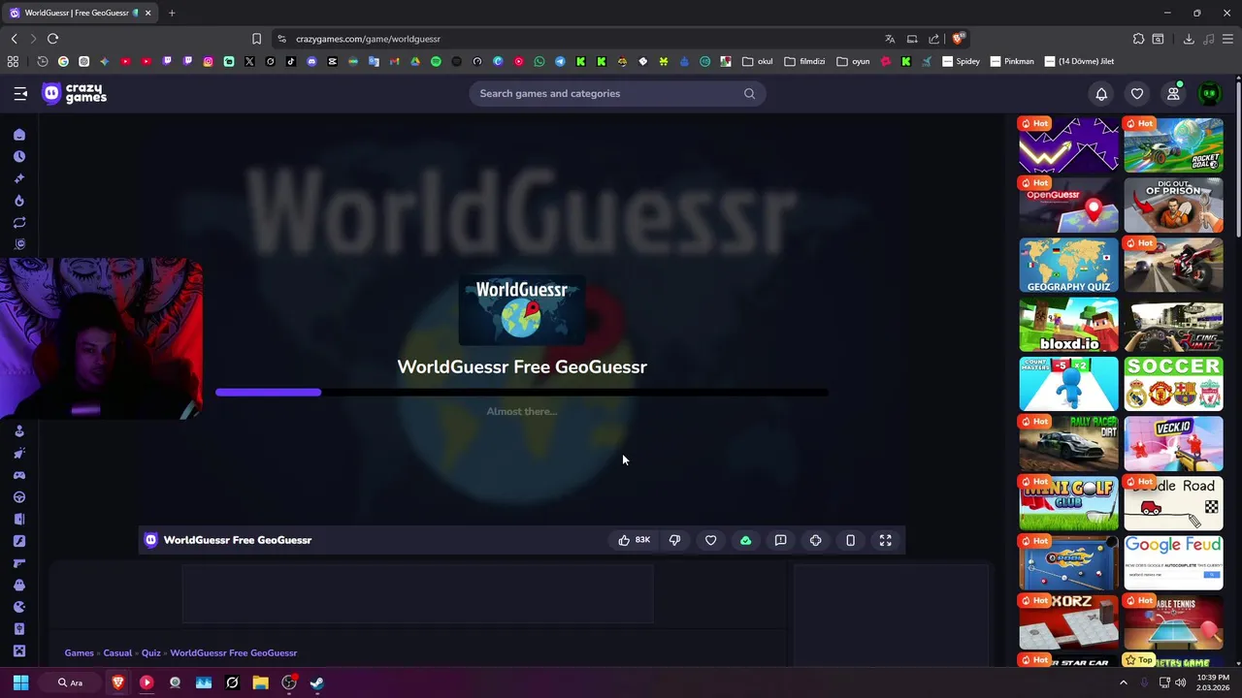Open the ghost category icon in sidebar
This screenshot has width=1242, height=698.
pyautogui.click(x=19, y=586)
